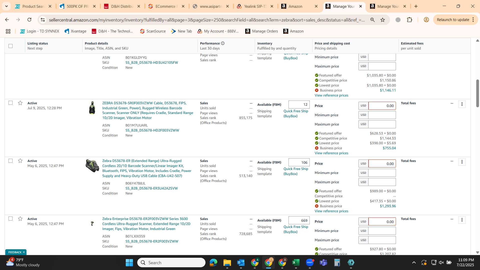Star the DS3678-SR0F003VZWW listing as favorite
The image size is (480, 270).
tap(20, 103)
